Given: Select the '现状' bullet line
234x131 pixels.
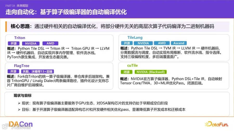Looking at the screenshot, I should click(93, 103).
